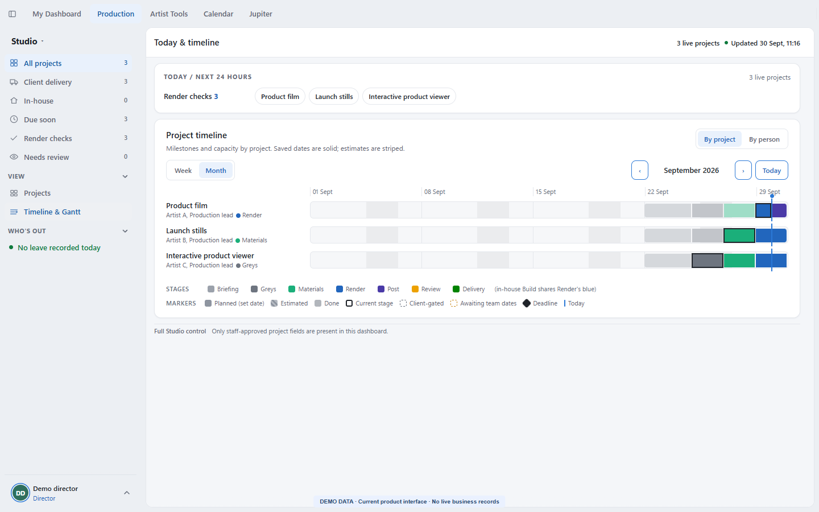Viewport: 819px width, 512px height.
Task: Open the Calendar tab
Action: [218, 14]
